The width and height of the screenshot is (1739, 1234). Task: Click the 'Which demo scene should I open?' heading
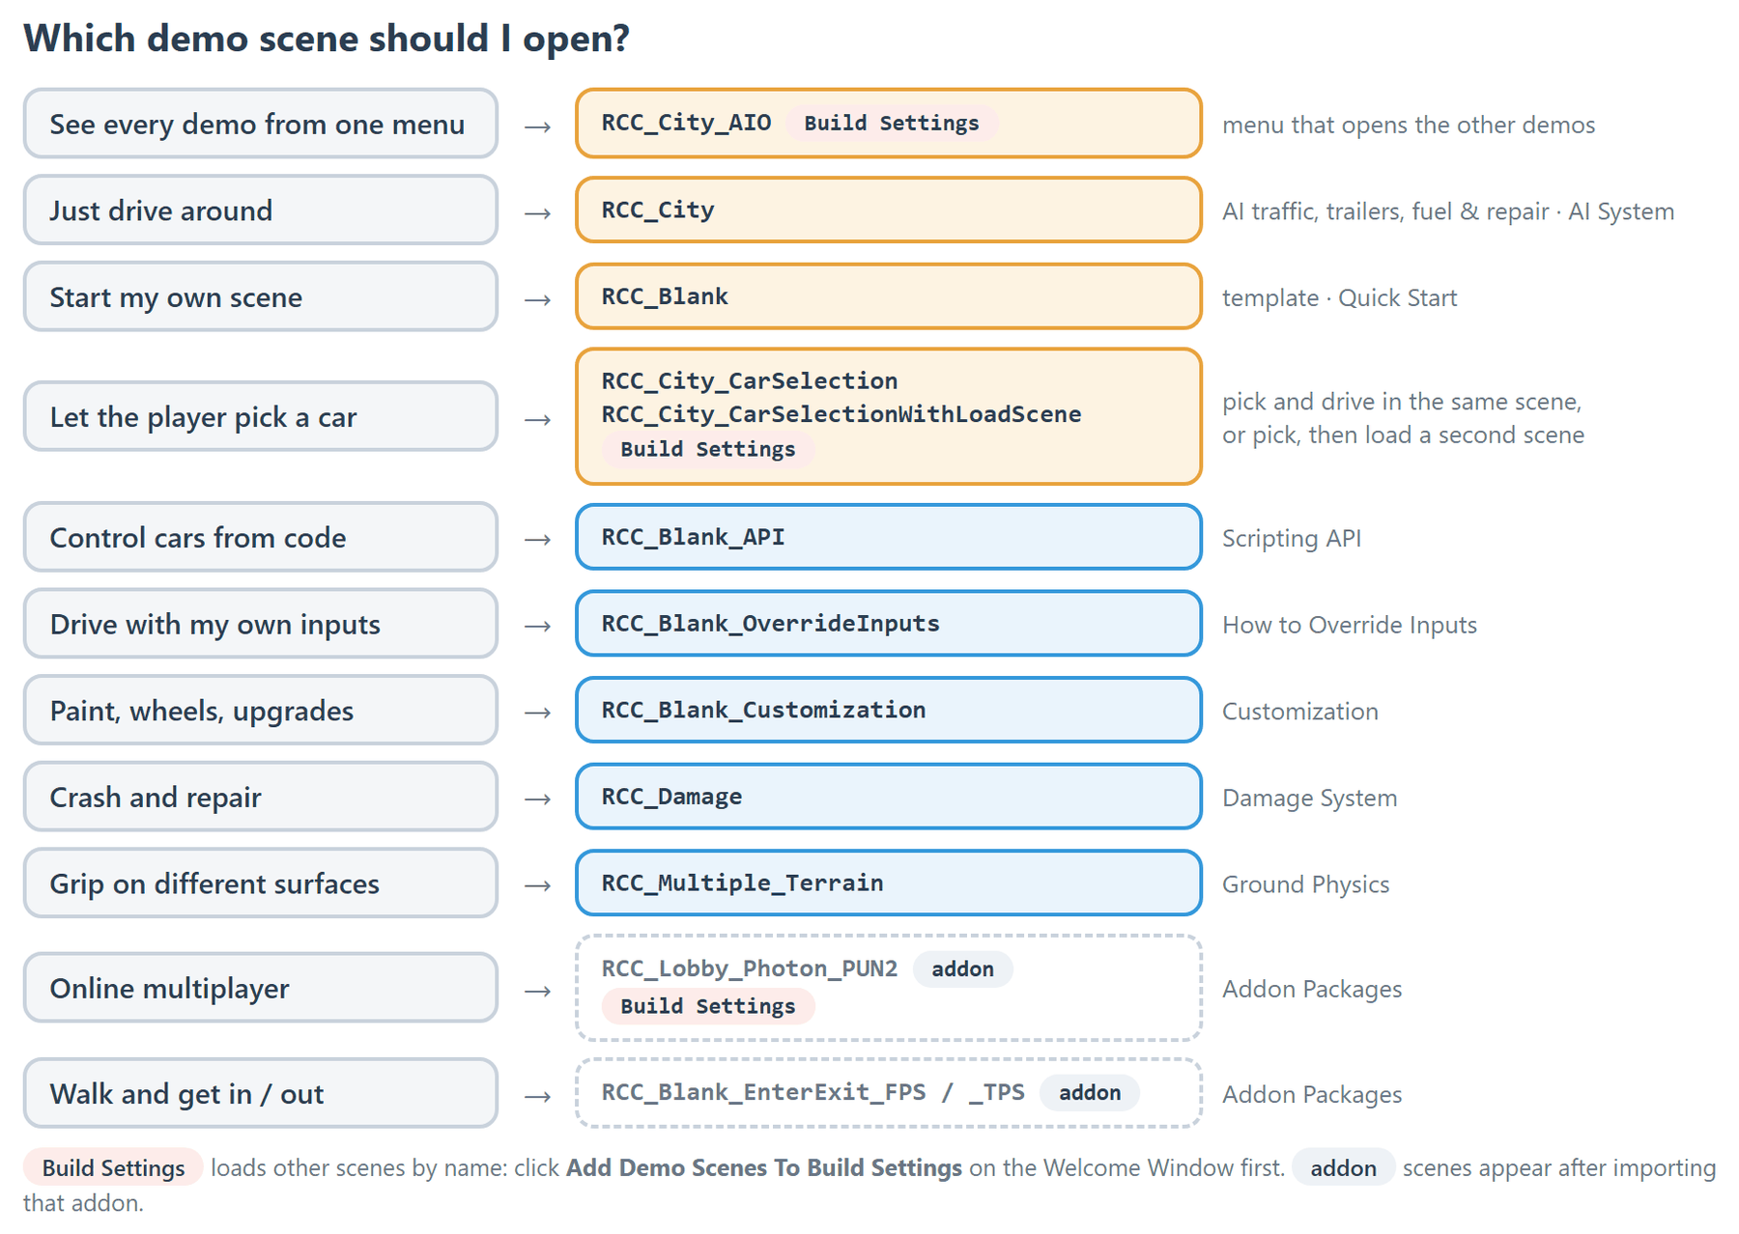pyautogui.click(x=327, y=39)
